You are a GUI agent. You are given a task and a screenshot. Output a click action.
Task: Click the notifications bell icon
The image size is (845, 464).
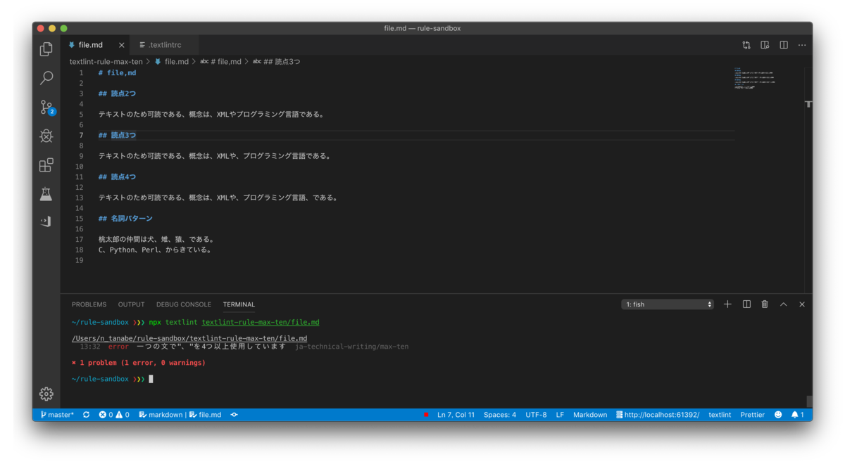pos(797,415)
